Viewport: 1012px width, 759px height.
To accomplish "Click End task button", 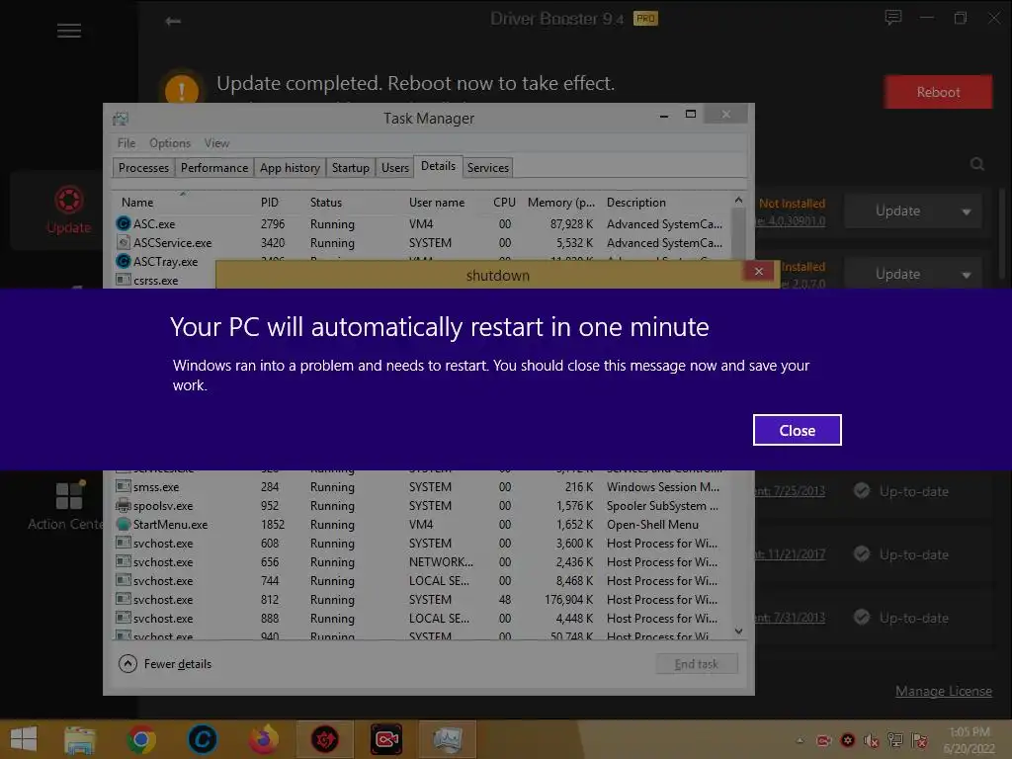I will click(697, 664).
